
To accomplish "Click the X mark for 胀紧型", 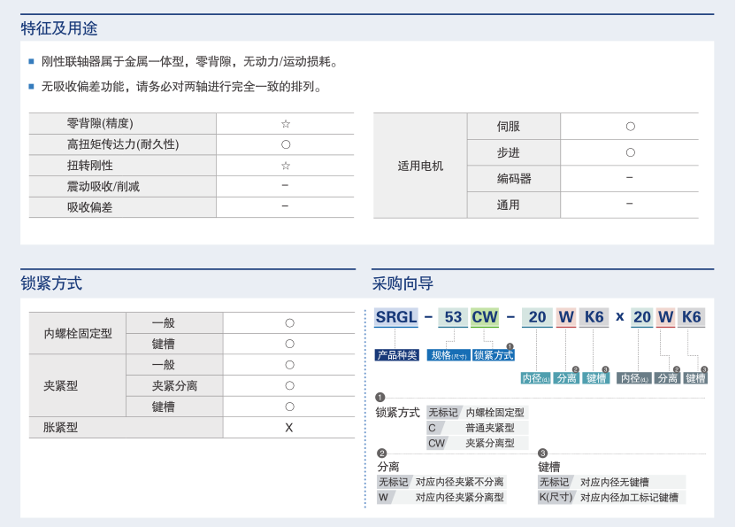I will coord(288,428).
